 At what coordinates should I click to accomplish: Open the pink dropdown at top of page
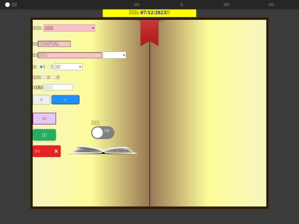(69, 28)
